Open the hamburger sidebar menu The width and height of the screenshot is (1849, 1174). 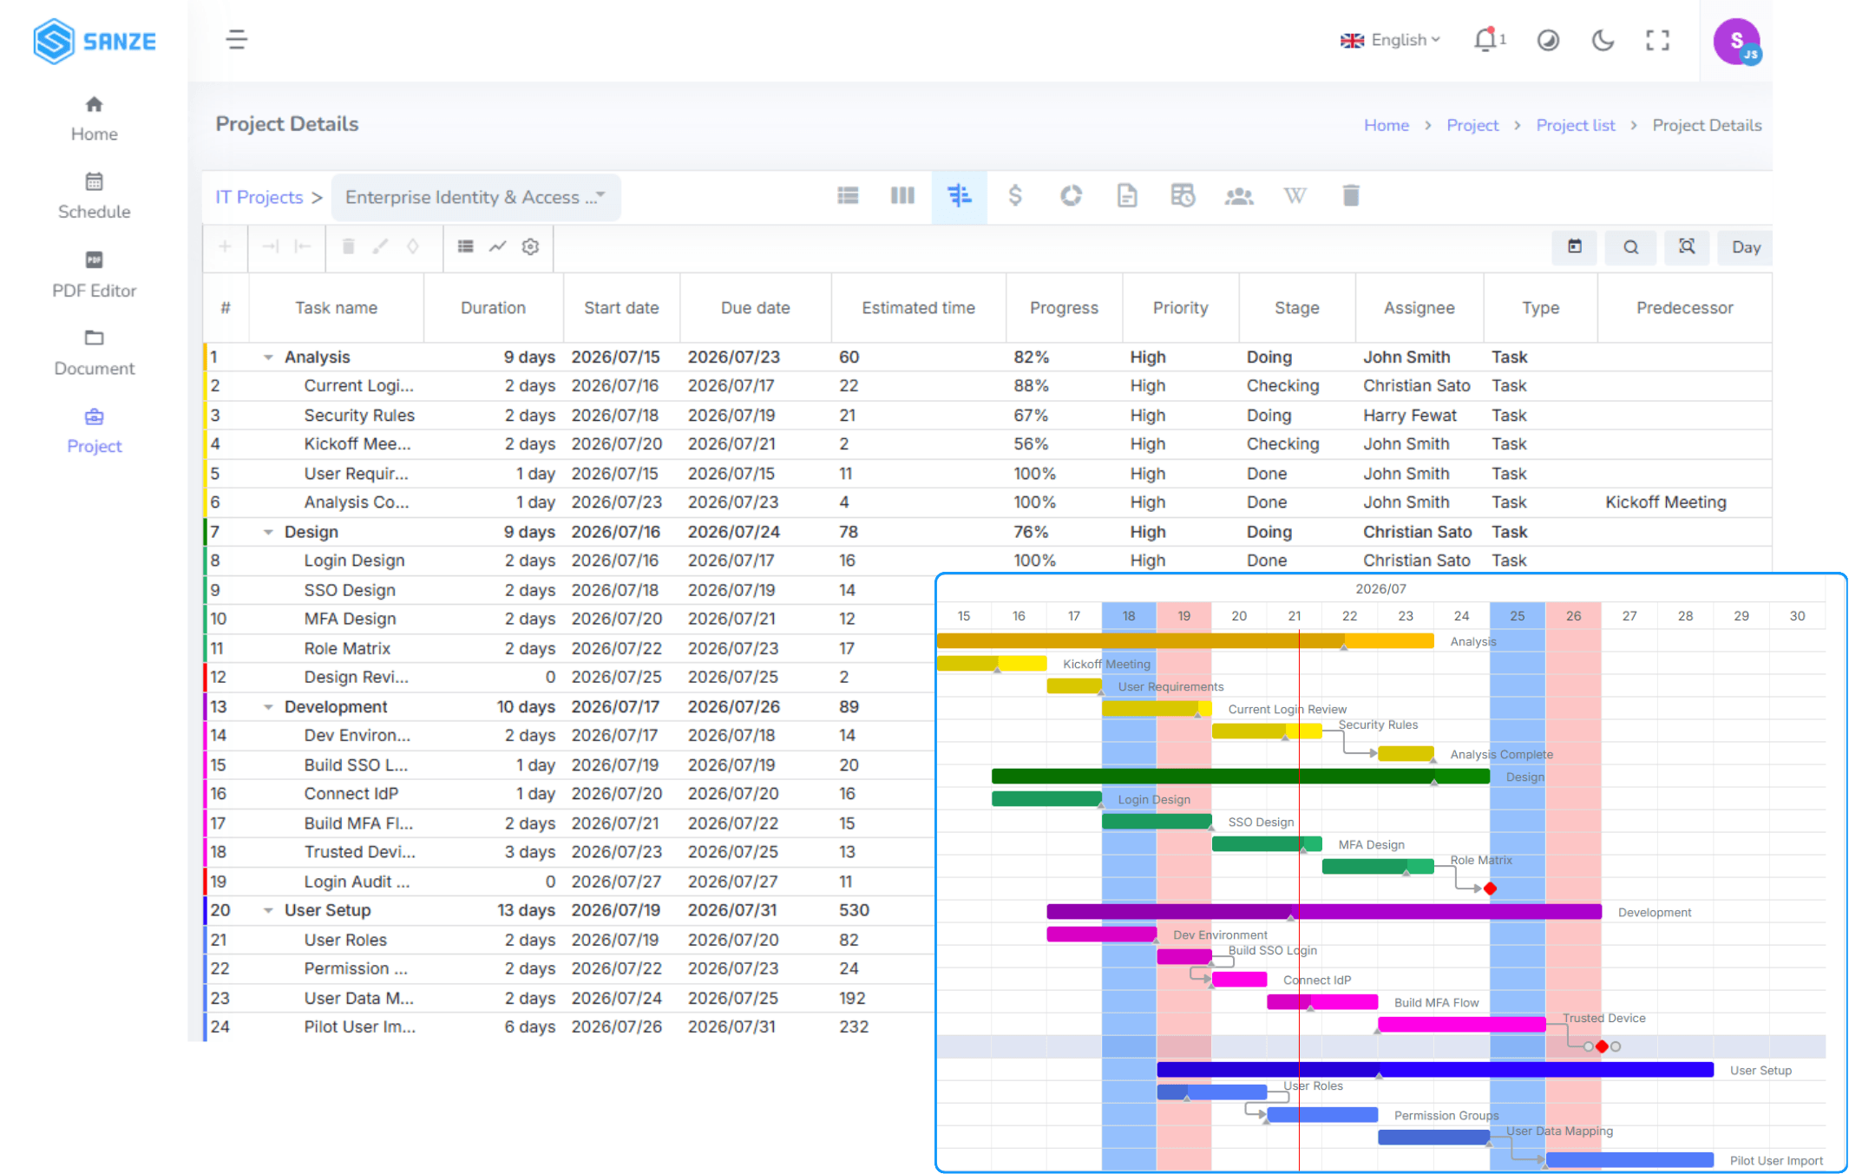pyautogui.click(x=236, y=39)
